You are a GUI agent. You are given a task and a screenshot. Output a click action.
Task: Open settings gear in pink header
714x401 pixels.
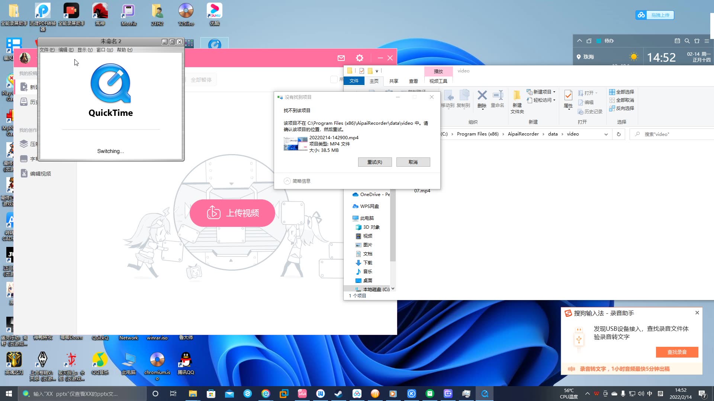click(x=360, y=58)
